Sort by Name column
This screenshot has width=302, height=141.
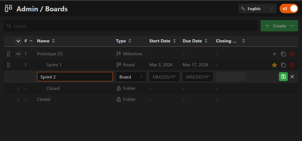coord(46,41)
